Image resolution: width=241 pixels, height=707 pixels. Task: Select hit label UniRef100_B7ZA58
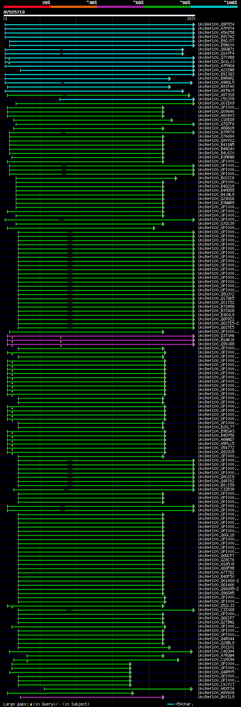(x=216, y=307)
